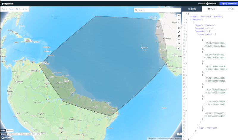This screenshot has height=140, width=238.
Task: Open the Save menu
Action: pyautogui.click(x=11, y=9)
